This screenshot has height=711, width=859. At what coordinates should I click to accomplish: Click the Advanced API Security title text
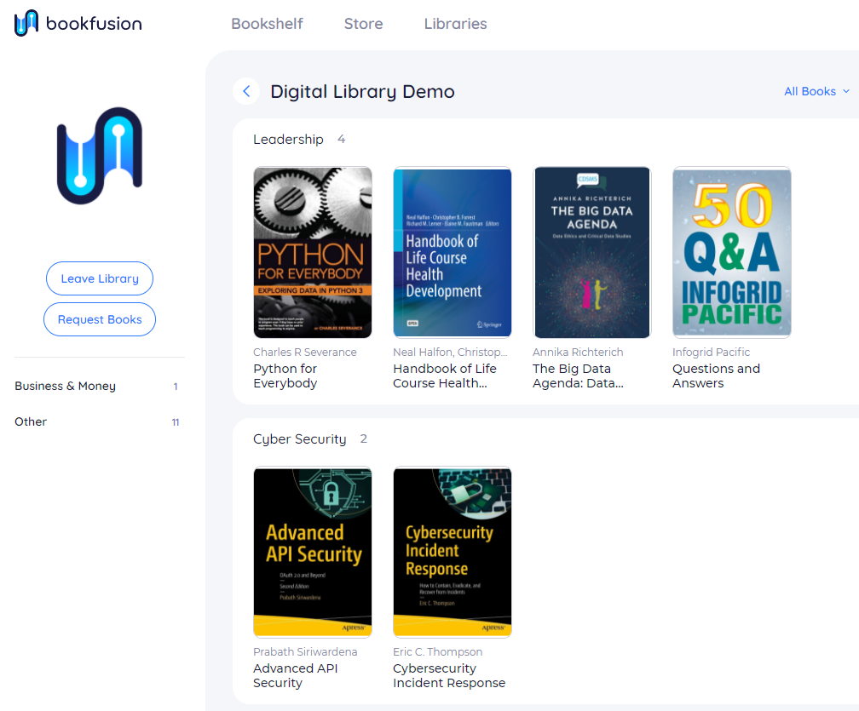click(295, 675)
